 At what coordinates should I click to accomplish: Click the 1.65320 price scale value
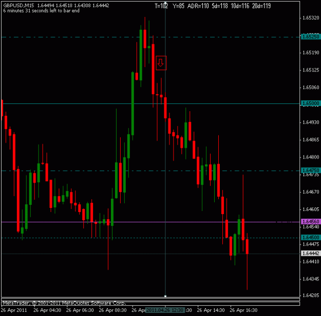(311, 18)
